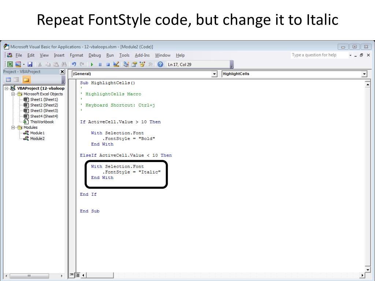Open the Help menu
The image size is (375, 281).
tap(180, 55)
